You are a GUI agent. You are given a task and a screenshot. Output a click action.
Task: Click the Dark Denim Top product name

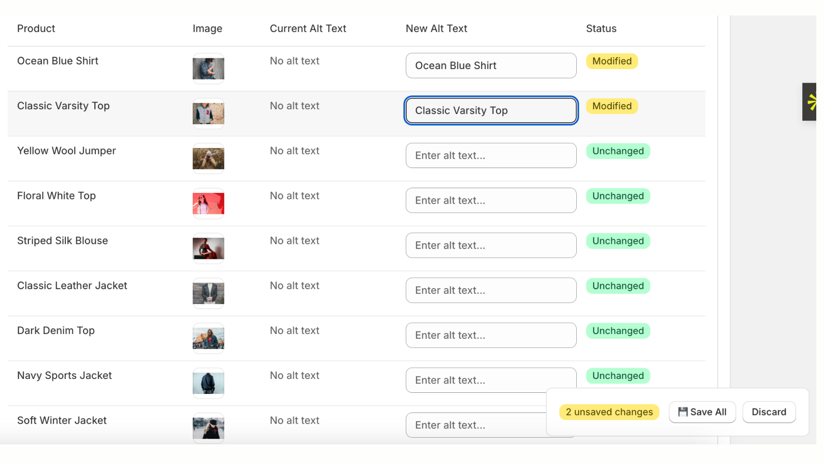tap(56, 330)
